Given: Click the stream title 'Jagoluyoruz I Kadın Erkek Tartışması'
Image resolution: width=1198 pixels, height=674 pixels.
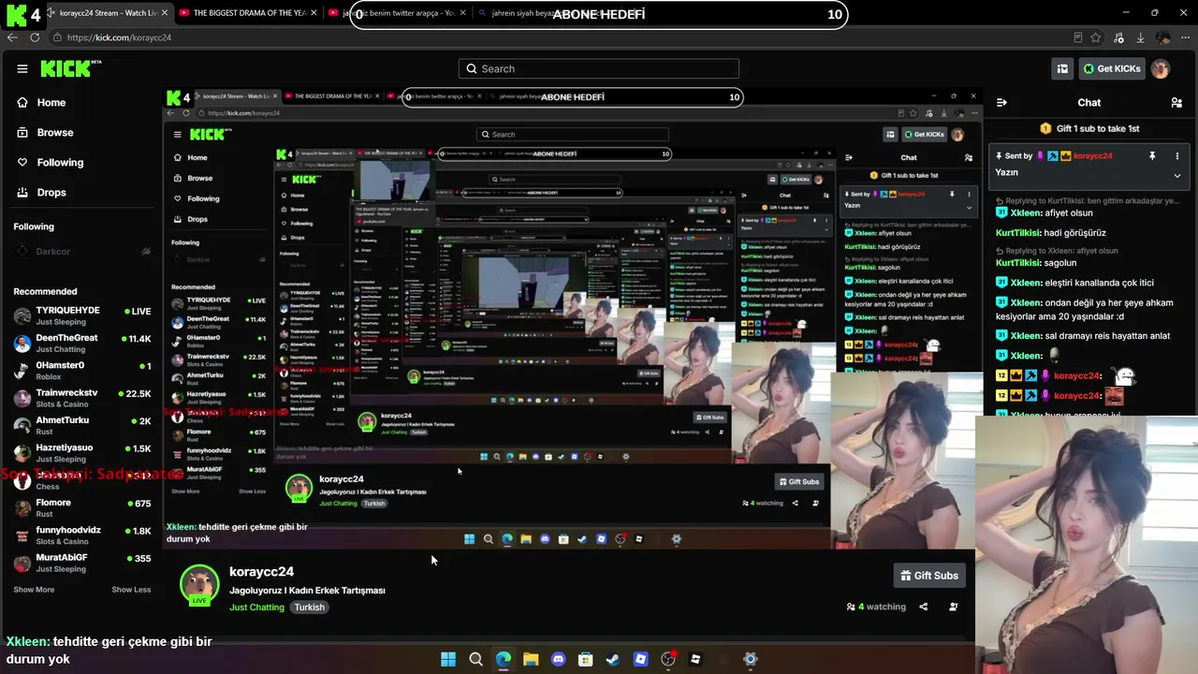Looking at the screenshot, I should click(307, 591).
